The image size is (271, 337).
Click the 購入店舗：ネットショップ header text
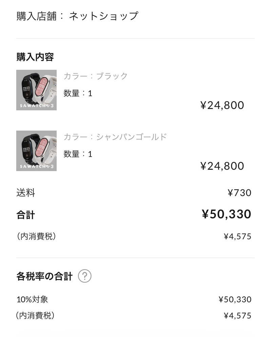point(77,16)
